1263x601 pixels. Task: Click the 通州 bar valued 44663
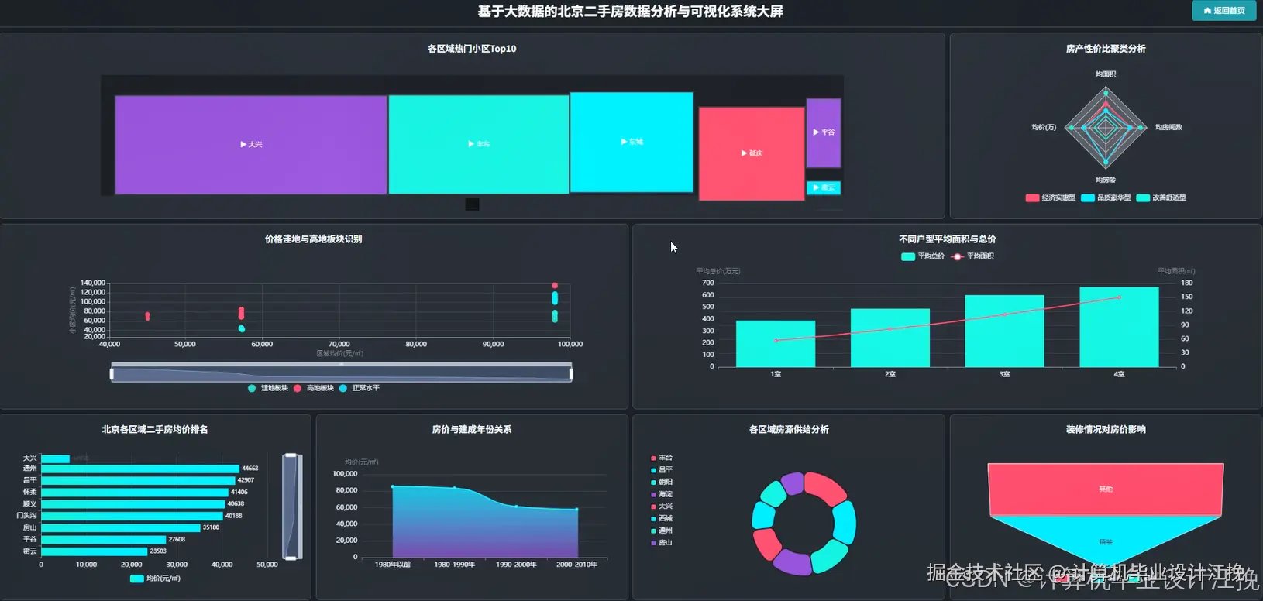(140, 469)
